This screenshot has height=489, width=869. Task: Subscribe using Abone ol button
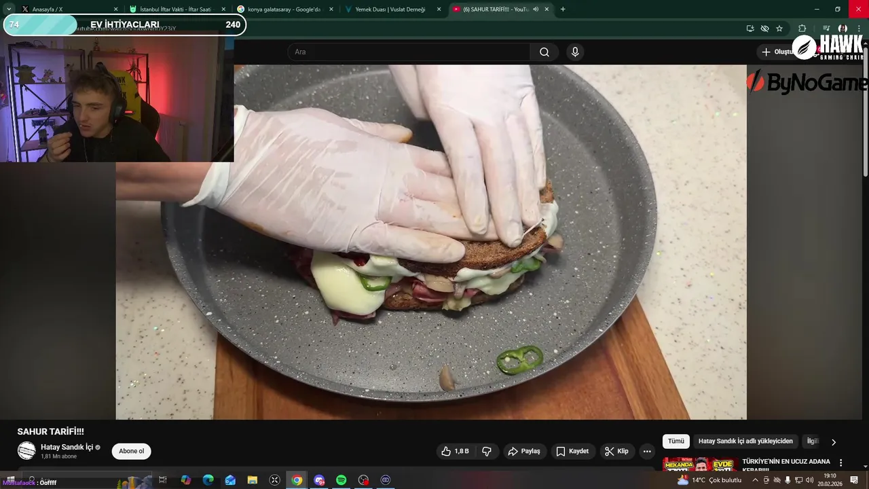tap(132, 451)
